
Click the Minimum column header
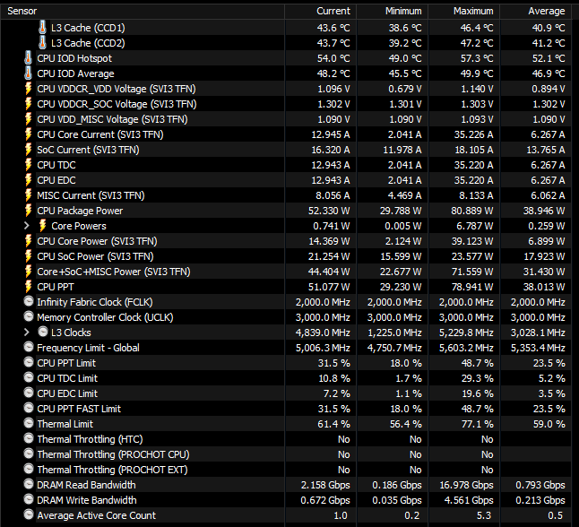(x=393, y=11)
